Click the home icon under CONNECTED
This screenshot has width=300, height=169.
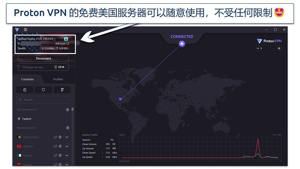pyautogui.click(x=182, y=44)
